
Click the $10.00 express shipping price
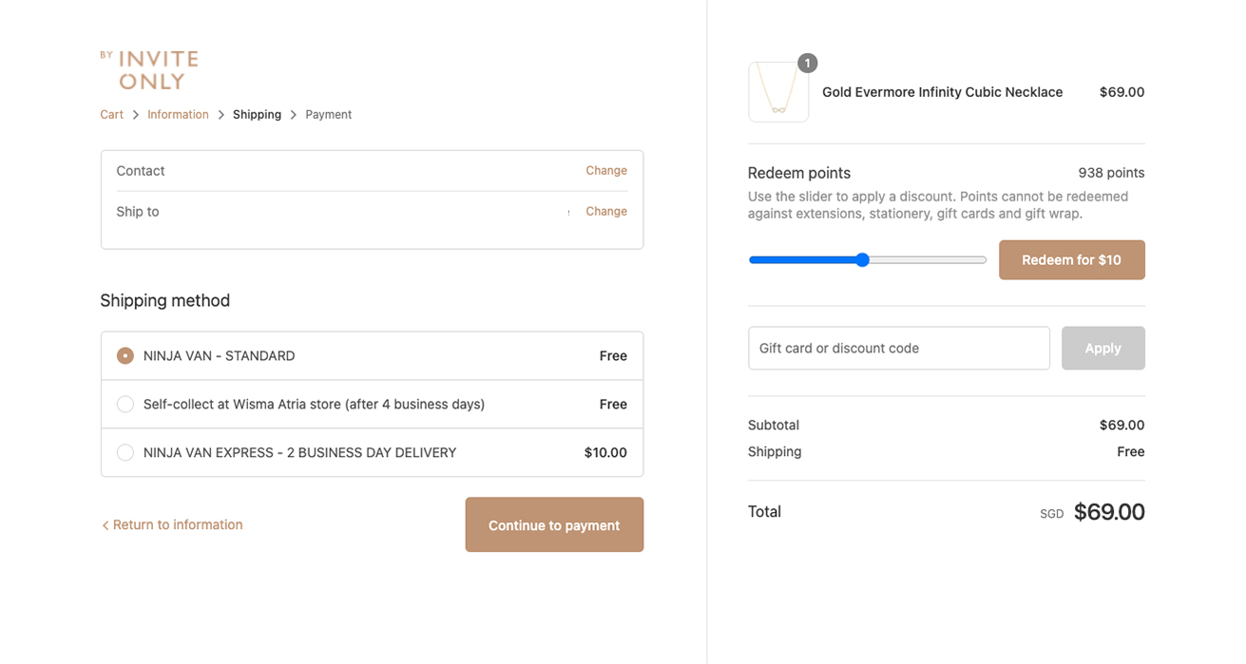[605, 453]
